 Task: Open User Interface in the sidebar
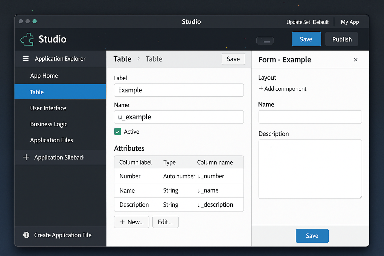(x=48, y=108)
